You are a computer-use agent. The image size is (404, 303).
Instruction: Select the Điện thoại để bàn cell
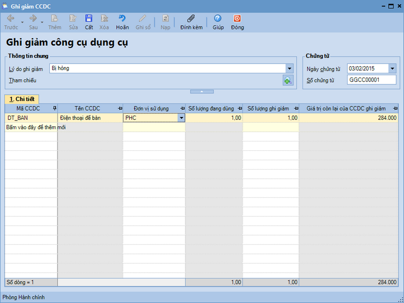coord(90,118)
